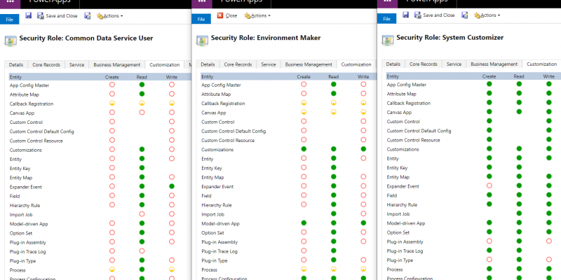Image resolution: width=561 pixels, height=280 pixels.
Task: Open Core Records tab in System Customizer window
Action: click(x=424, y=64)
